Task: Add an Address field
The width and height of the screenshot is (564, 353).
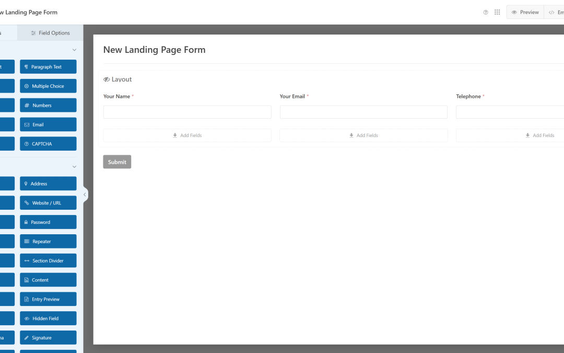Action: [48, 184]
